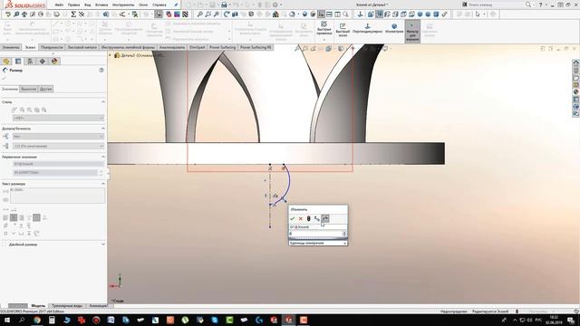This screenshot has width=580, height=326.
Task: Open Chrome from the Windows taskbar
Action: point(37,320)
